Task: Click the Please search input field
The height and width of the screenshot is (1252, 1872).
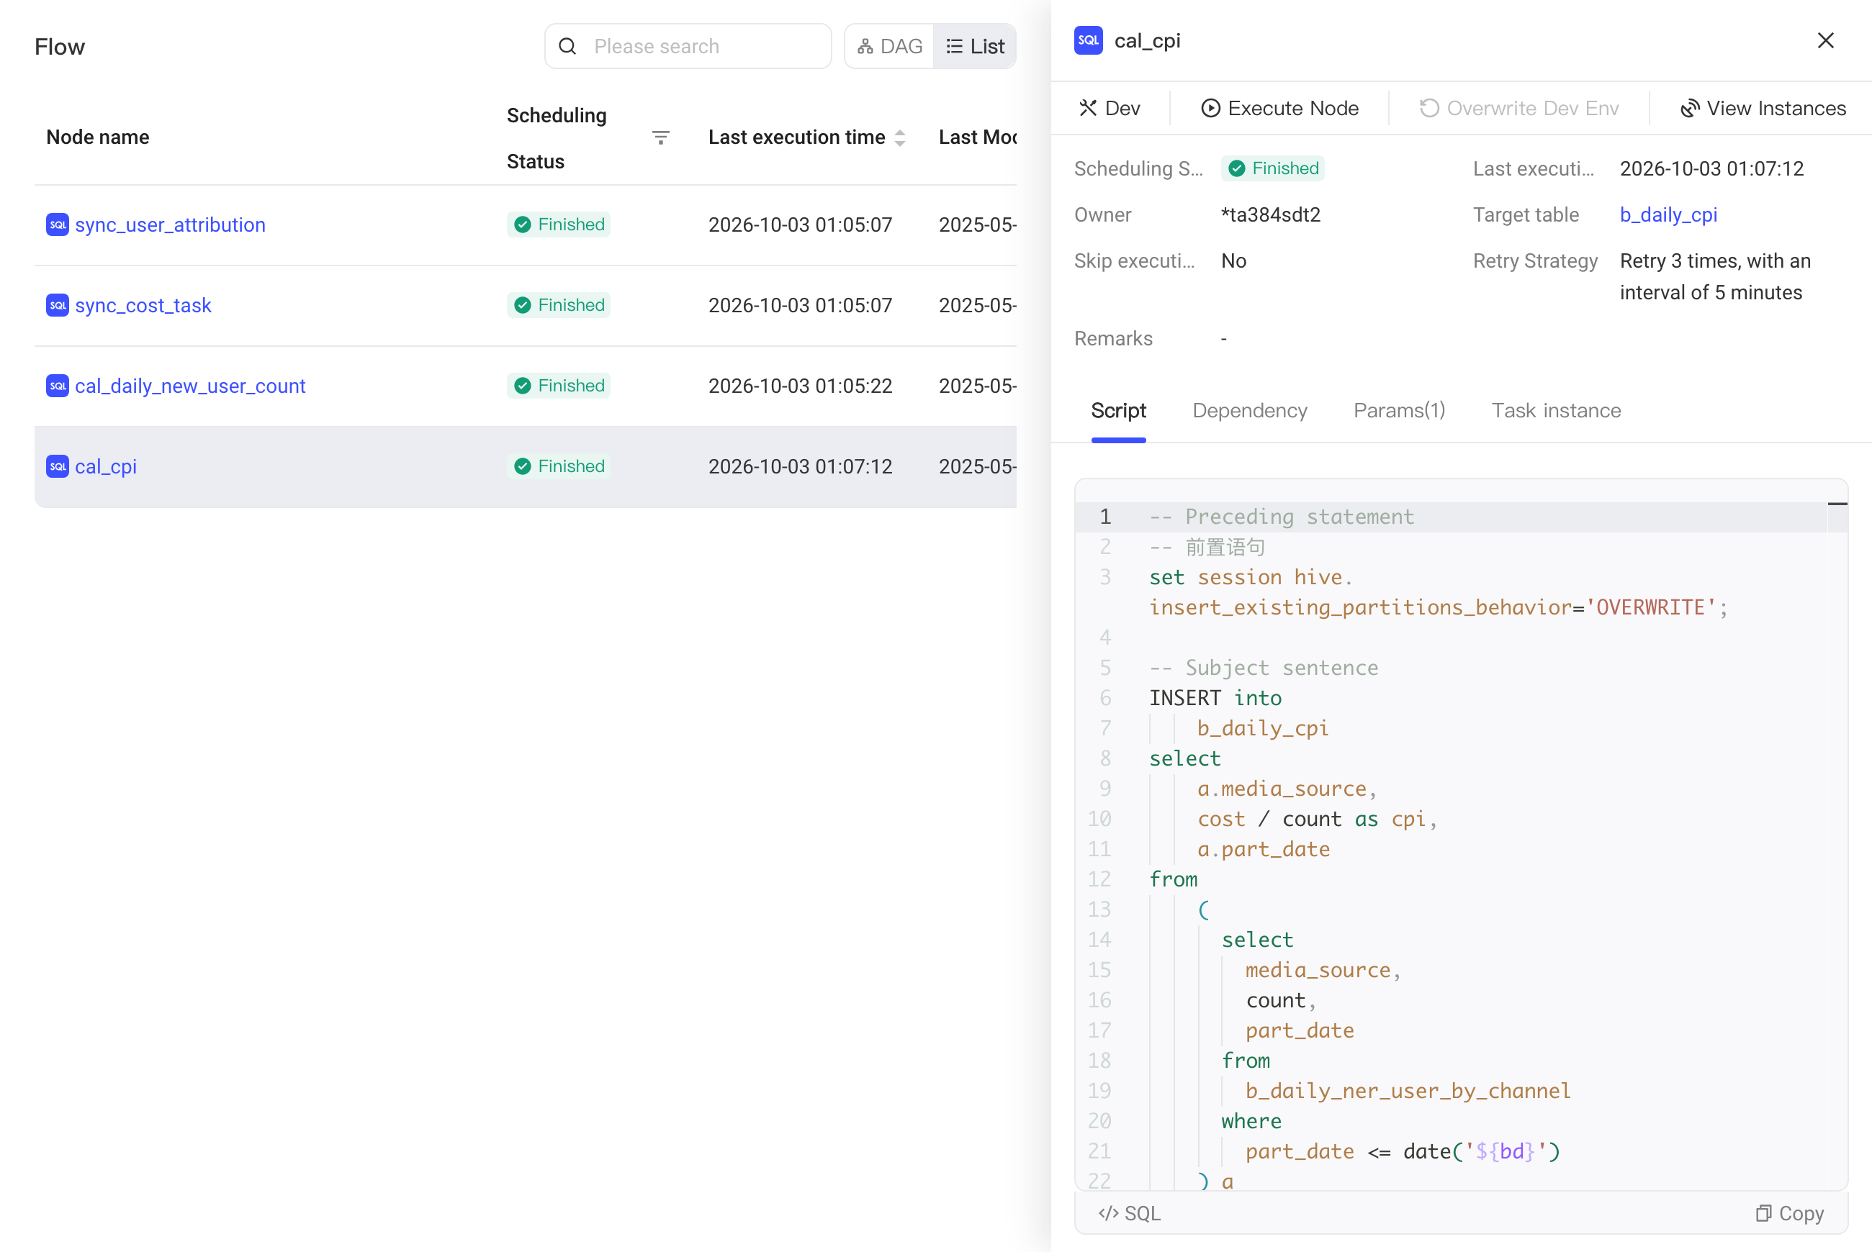Action: point(688,46)
